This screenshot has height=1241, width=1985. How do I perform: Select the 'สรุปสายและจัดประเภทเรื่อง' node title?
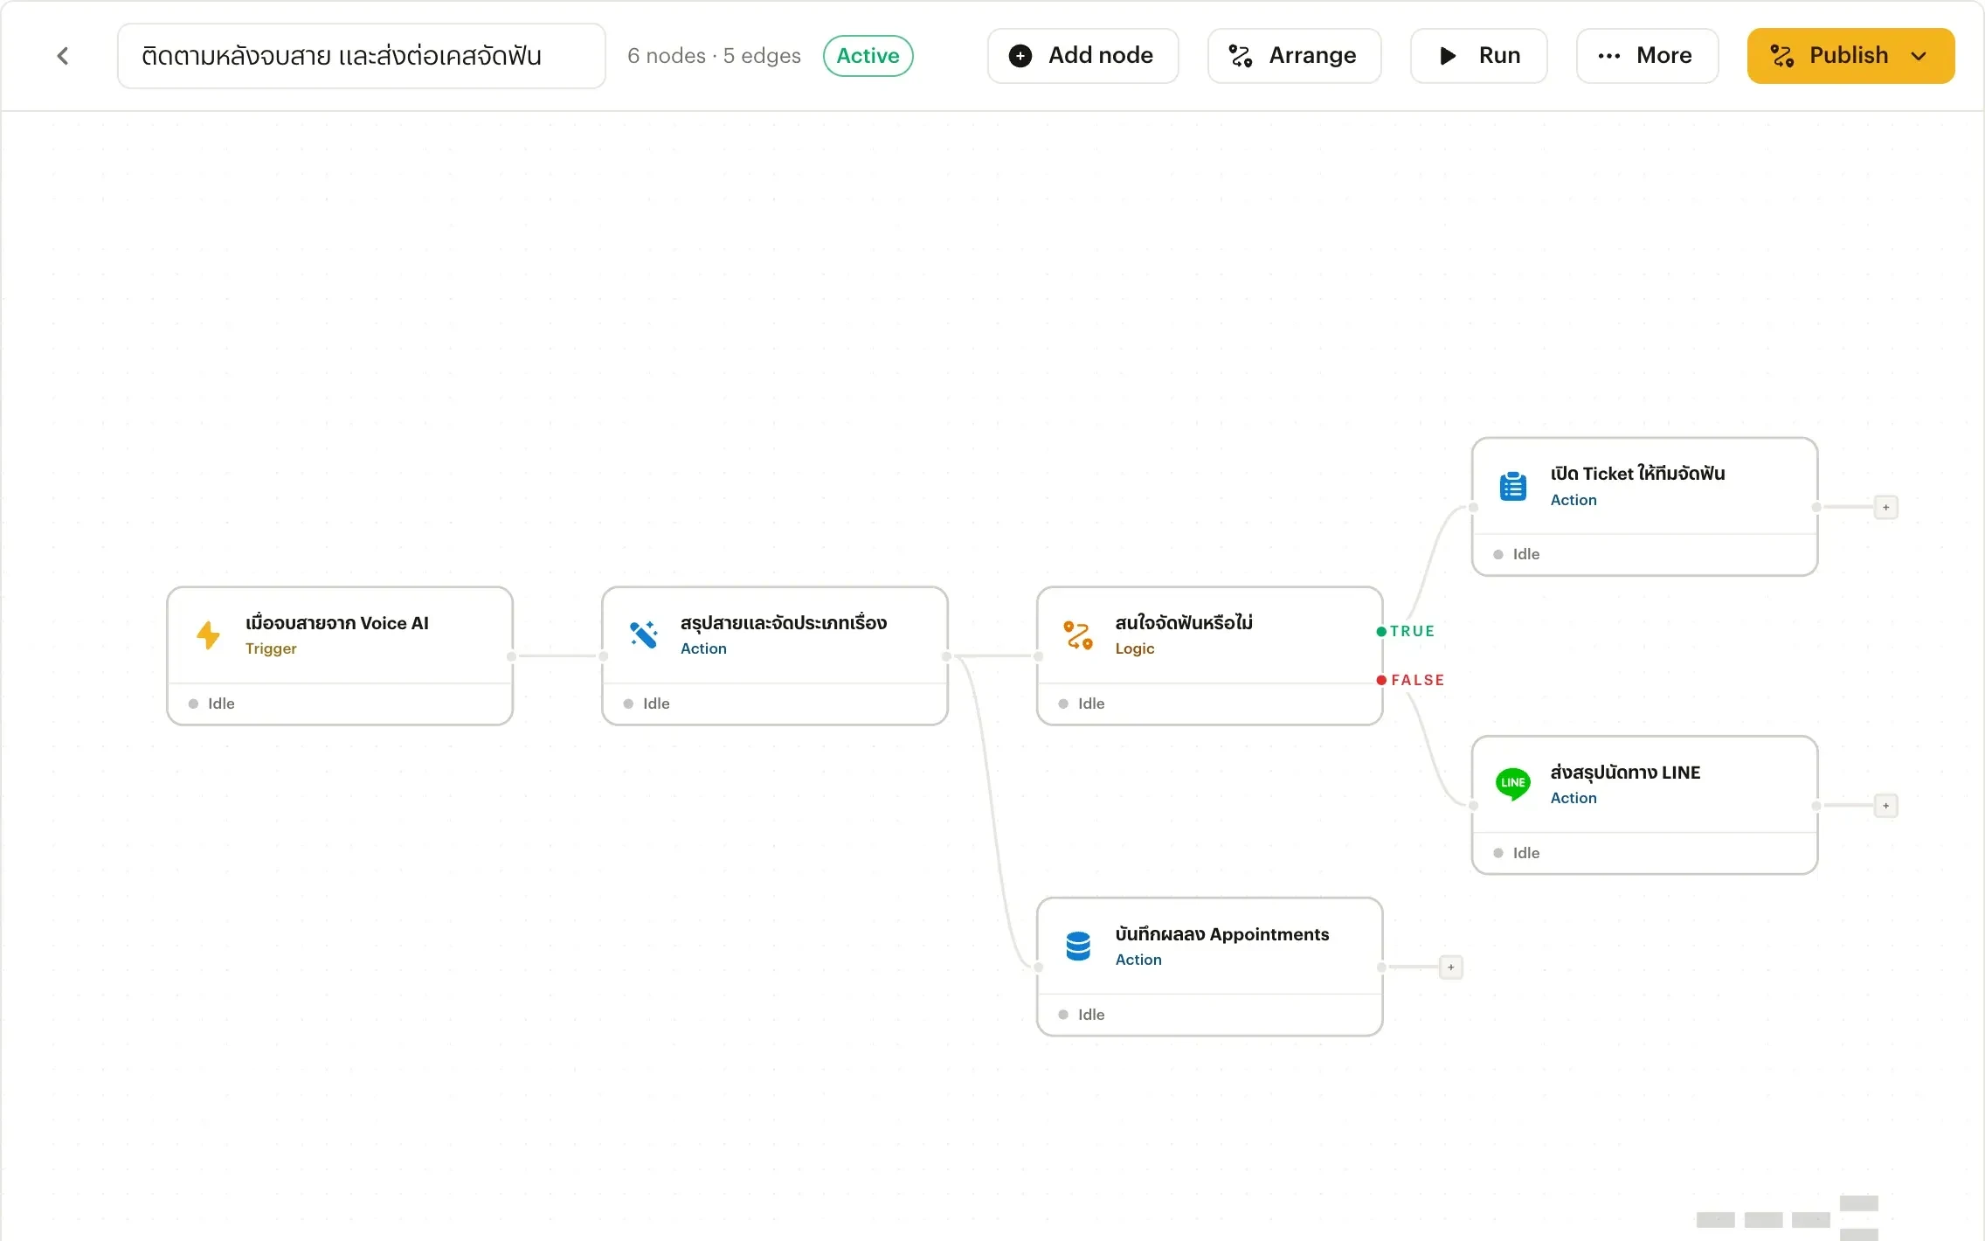(784, 623)
